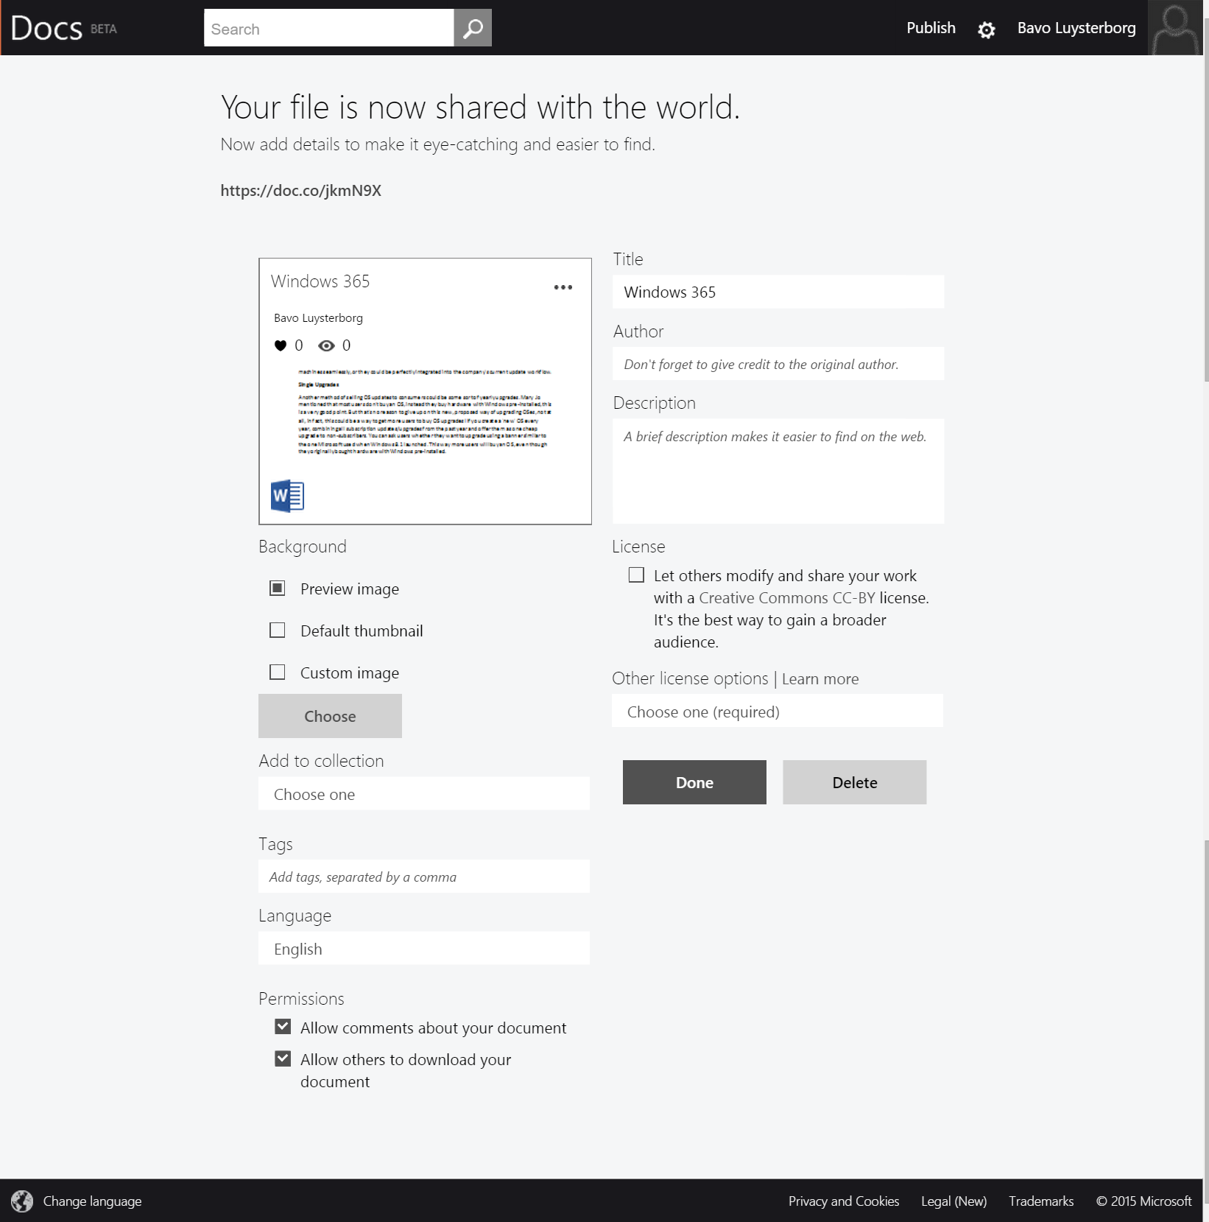Open the settings gear icon
Image resolution: width=1209 pixels, height=1222 pixels.
[986, 29]
